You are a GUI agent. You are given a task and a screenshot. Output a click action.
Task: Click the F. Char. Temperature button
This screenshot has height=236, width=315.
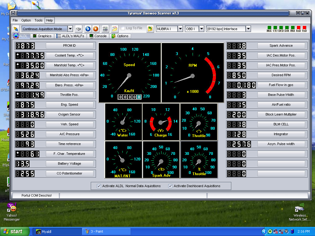tap(70, 154)
